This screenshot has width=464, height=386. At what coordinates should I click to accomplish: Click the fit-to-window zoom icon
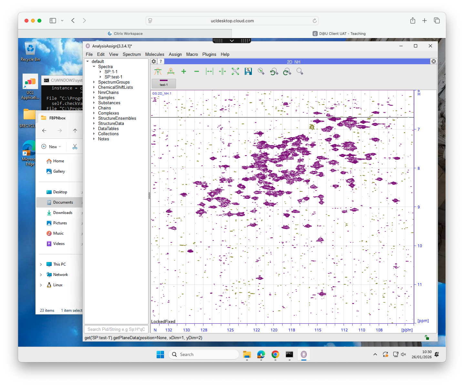[x=235, y=72]
